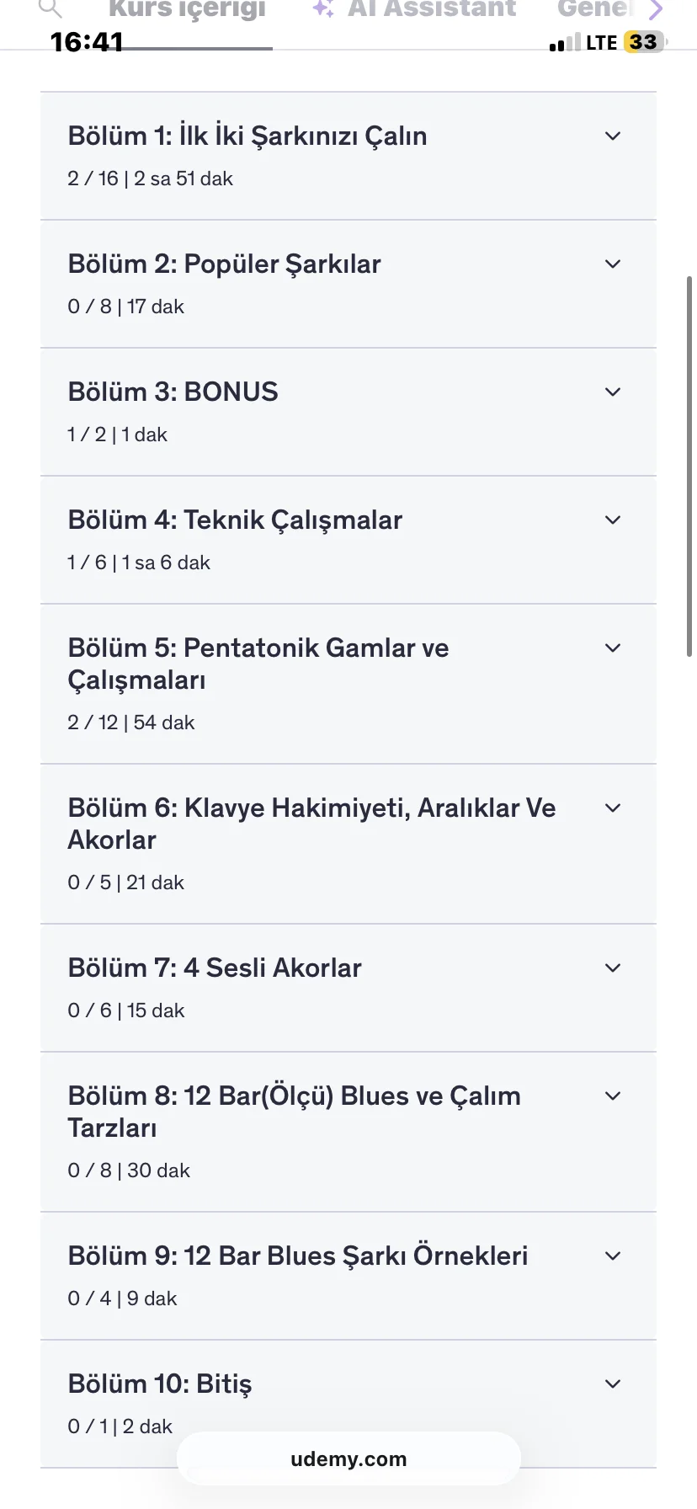Open section title Bölüm 9: 12 Bar Blues Şarkı Örnekleri
Image resolution: width=697 pixels, height=1509 pixels.
pyautogui.click(x=298, y=1256)
